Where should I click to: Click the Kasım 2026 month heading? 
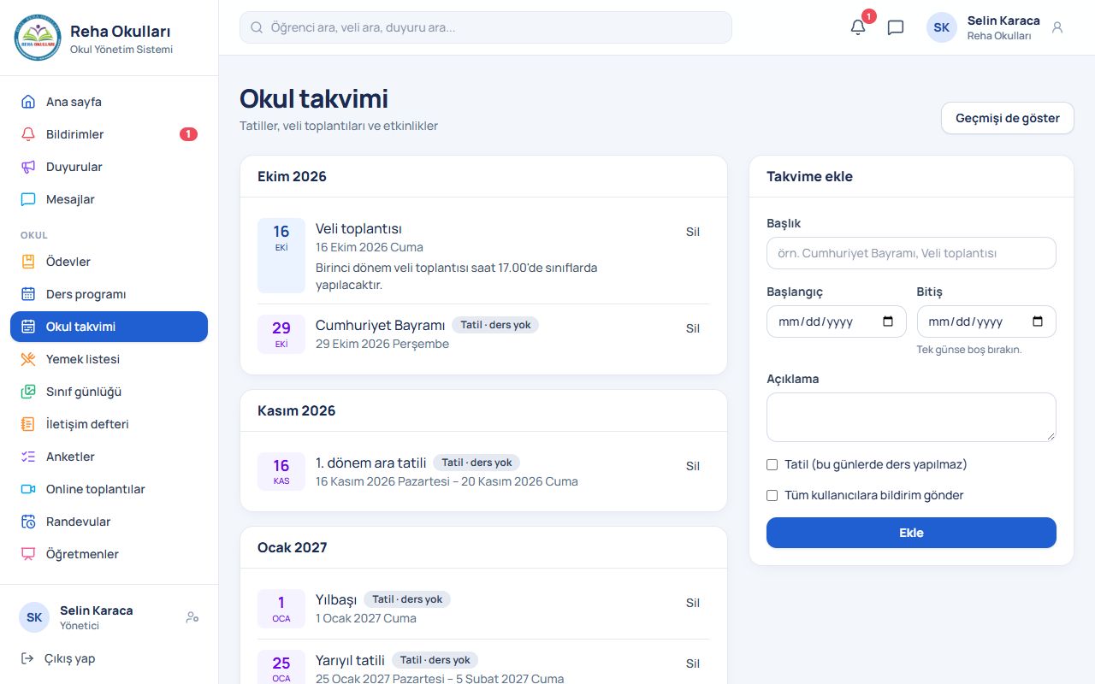tap(296, 411)
